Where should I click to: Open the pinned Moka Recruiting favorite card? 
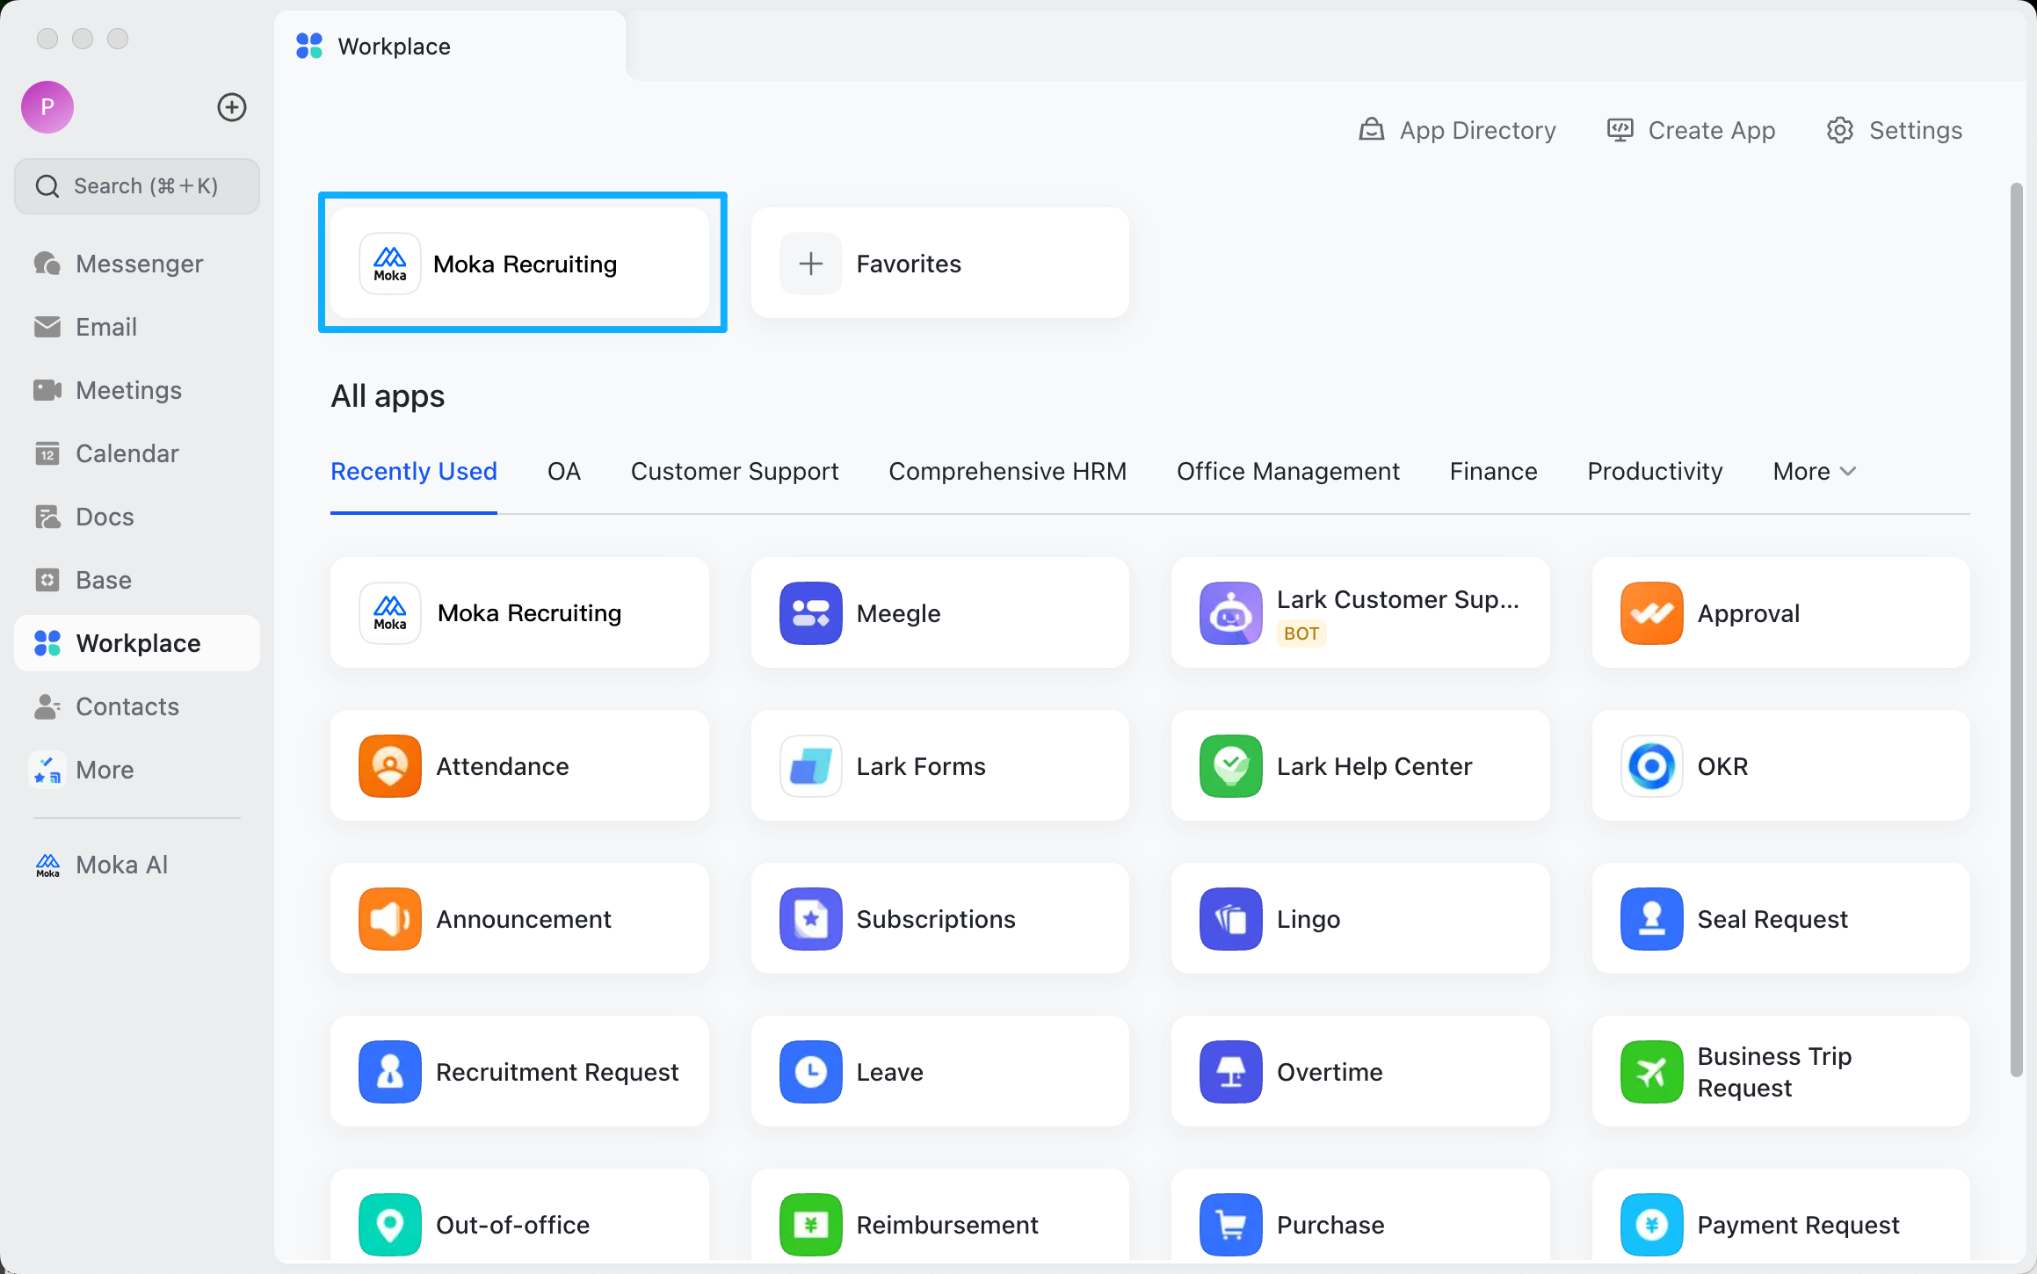coord(520,264)
